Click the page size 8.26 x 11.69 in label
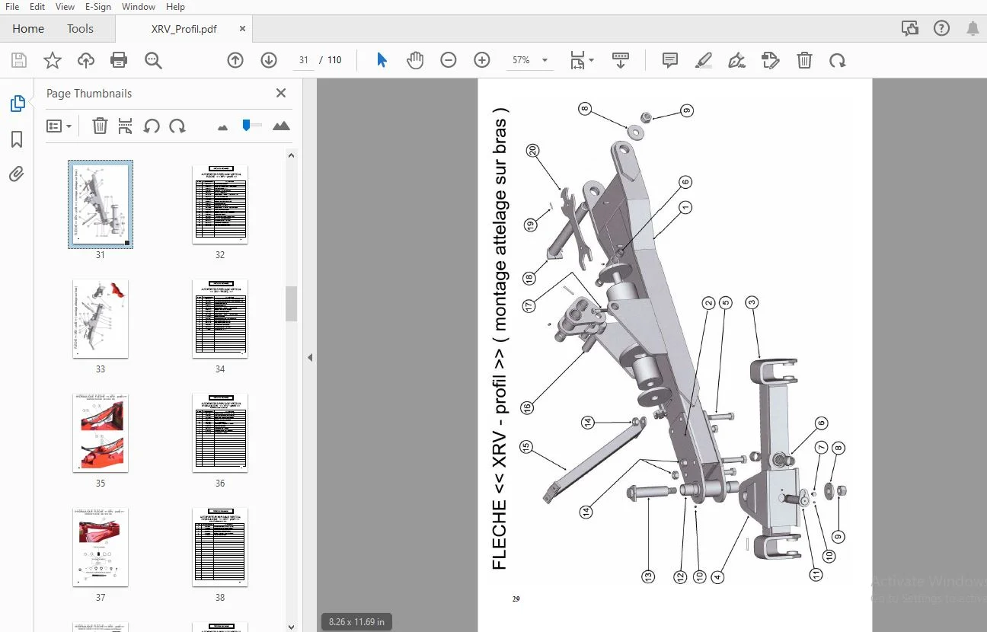 [x=356, y=622]
